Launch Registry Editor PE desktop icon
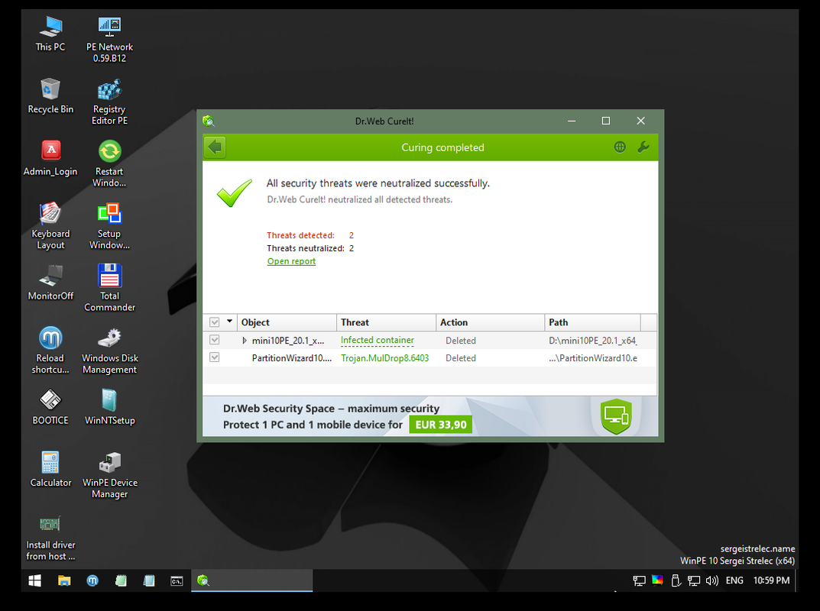820x611 pixels. tap(109, 102)
